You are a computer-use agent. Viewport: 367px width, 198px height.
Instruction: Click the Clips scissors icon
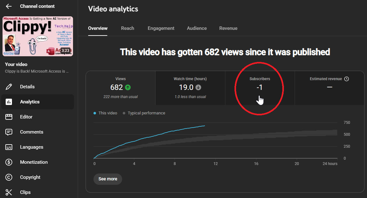9,192
